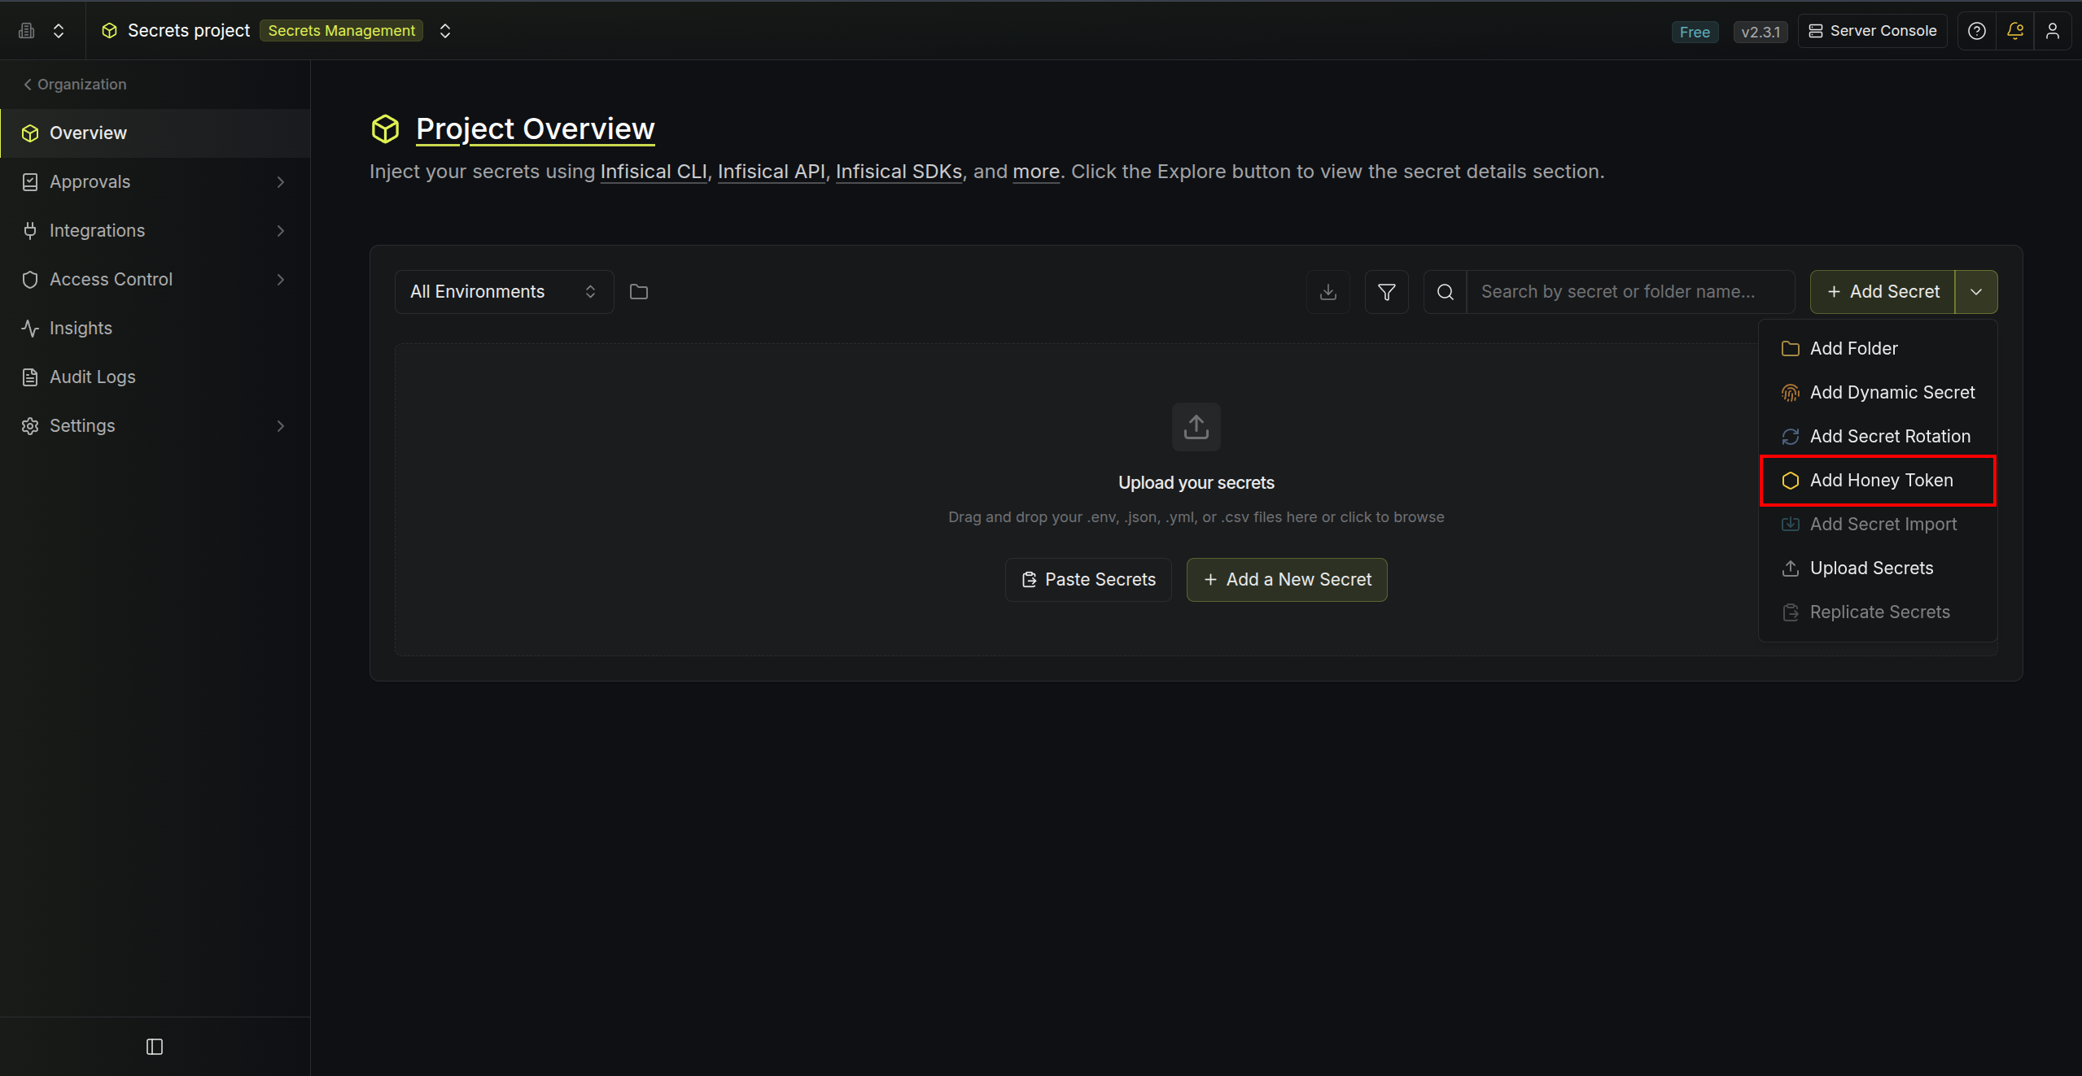The width and height of the screenshot is (2082, 1076).
Task: Choose Add Honey Token
Action: pyautogui.click(x=1879, y=481)
